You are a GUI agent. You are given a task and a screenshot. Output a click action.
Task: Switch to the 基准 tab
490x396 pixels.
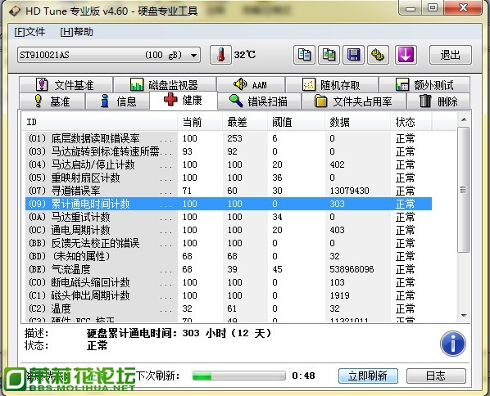[x=52, y=101]
